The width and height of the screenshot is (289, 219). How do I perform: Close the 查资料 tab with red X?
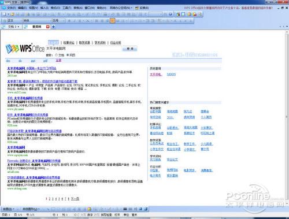point(48,27)
